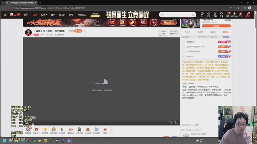Viewport: 257px width, 144px height.
Task: Enter fullscreen with the player fullscreen icon
Action: coord(176,122)
